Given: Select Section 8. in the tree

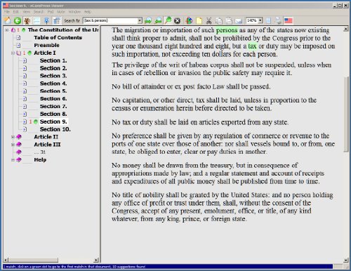Looking at the screenshot, I should click(x=53, y=114).
